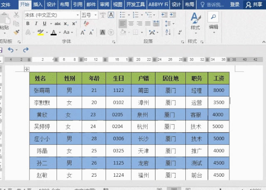Toggle subscript formatting
266x190 pixels.
tap(66, 24)
